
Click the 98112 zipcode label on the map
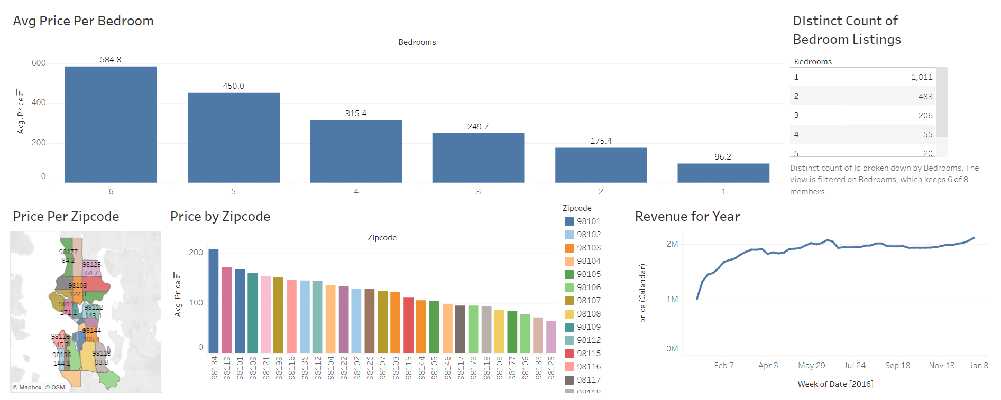click(x=93, y=308)
